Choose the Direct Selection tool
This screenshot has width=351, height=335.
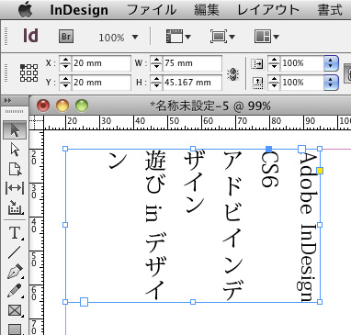[x=15, y=150]
